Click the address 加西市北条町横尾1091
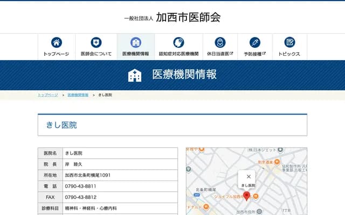345x215 pixels. tap(88, 175)
